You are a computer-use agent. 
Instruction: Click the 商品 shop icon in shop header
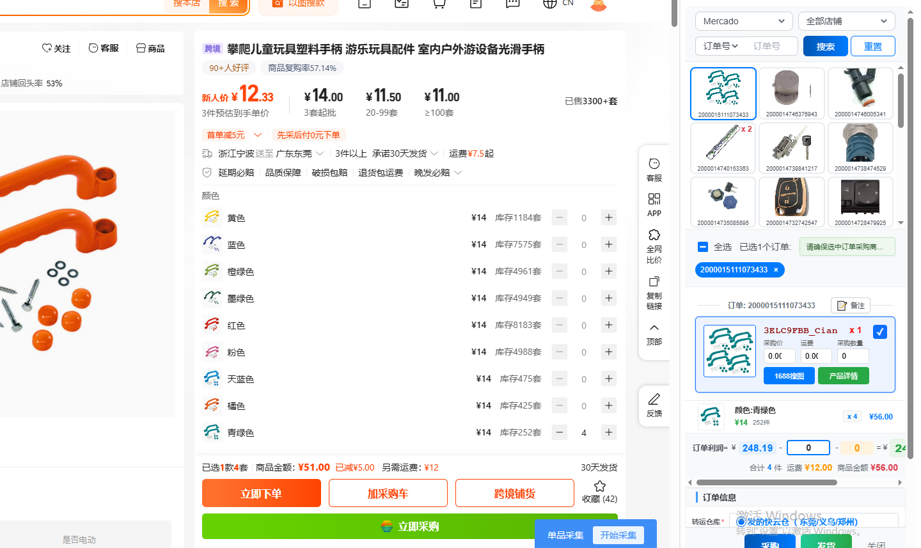141,48
